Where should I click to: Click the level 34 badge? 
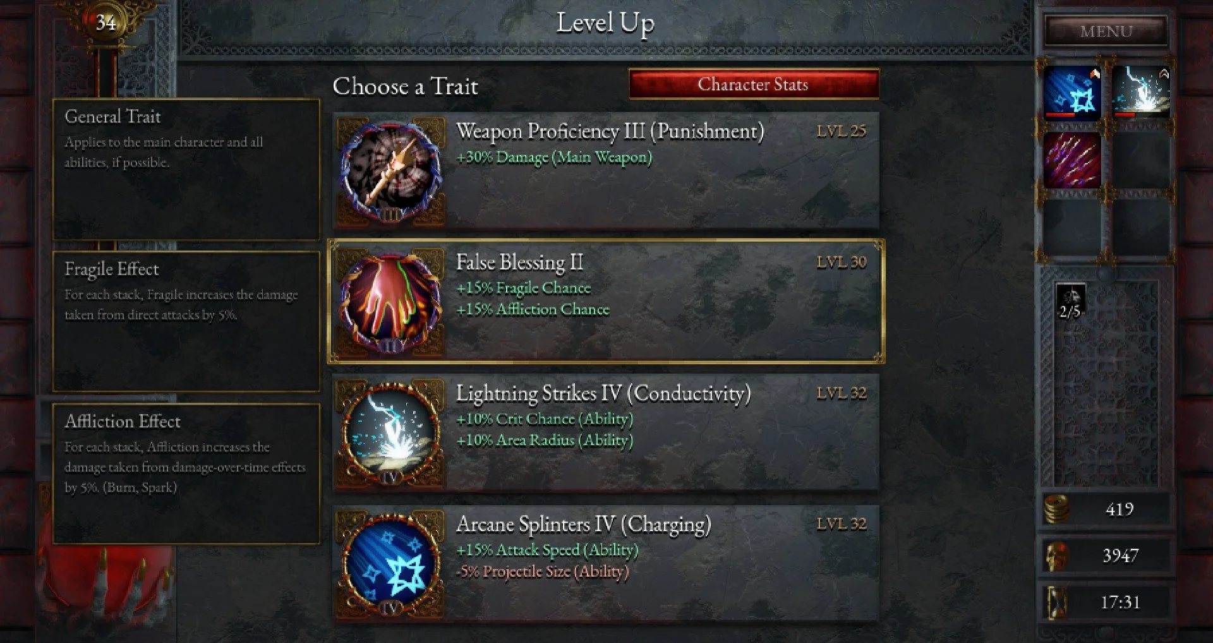(106, 23)
